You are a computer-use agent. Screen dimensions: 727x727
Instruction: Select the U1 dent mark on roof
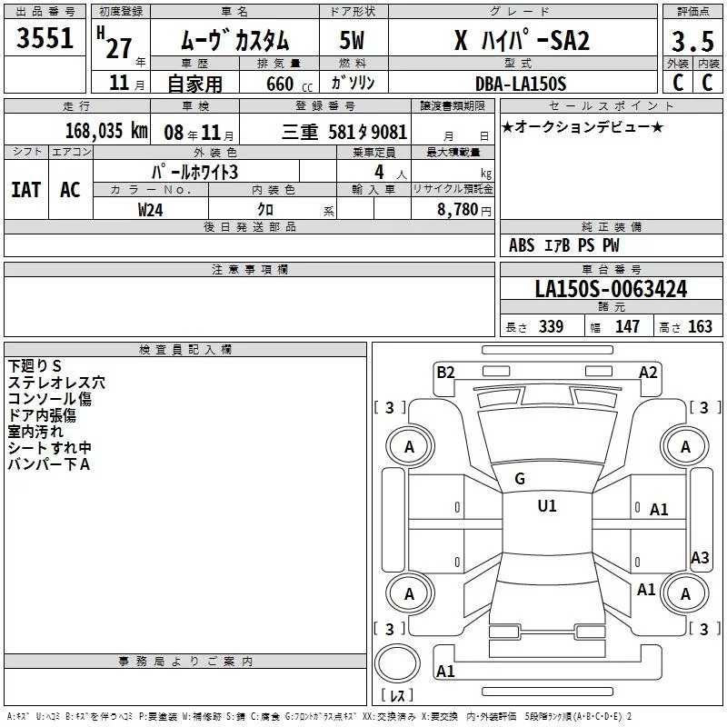[547, 506]
